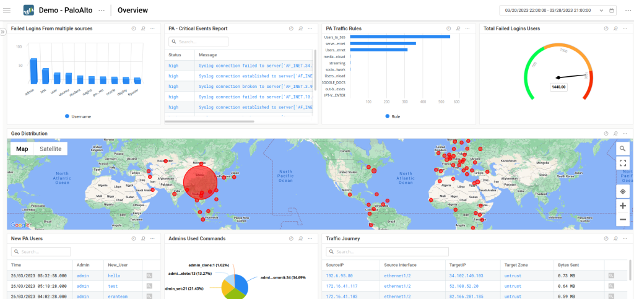
Task: Click the Users_to_365 bar in chart
Action: click(x=400, y=37)
